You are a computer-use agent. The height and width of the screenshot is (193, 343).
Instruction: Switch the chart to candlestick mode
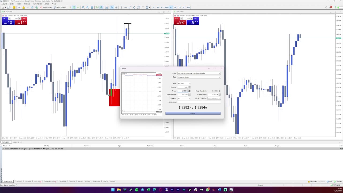pyautogui.click(x=74, y=8)
